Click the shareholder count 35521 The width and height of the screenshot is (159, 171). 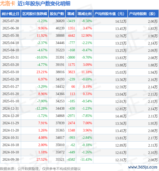[x=60, y=159]
